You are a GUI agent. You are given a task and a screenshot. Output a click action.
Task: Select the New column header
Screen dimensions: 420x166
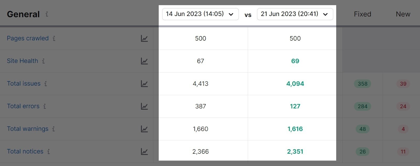click(x=403, y=14)
